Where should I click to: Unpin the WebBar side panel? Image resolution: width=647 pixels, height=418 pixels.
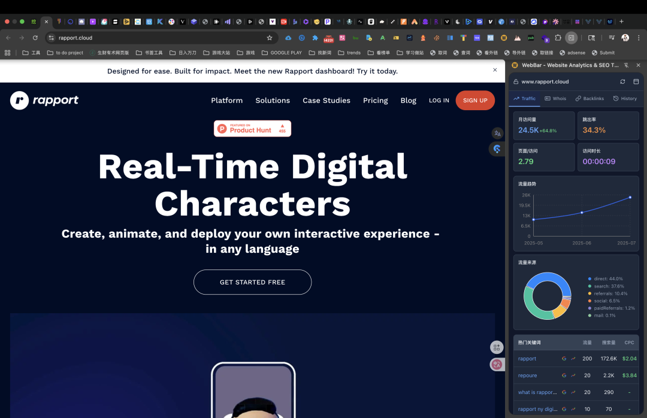[627, 65]
